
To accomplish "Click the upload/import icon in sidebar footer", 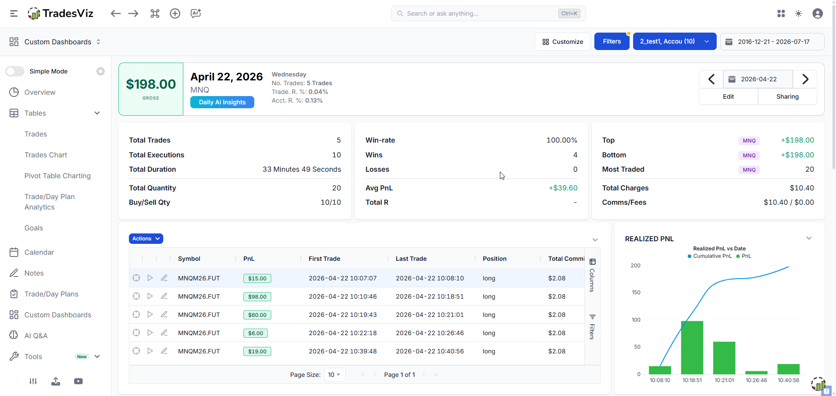I will (56, 381).
